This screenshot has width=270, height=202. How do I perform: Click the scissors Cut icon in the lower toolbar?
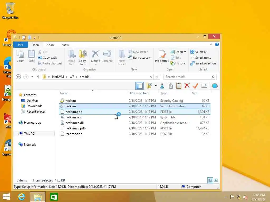[x=162, y=86]
